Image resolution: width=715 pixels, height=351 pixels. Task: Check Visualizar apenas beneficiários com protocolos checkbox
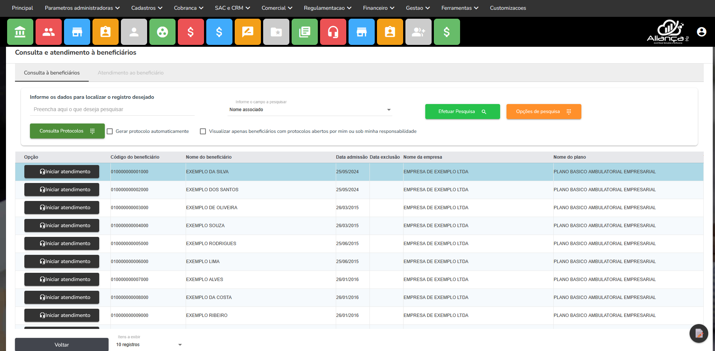click(x=203, y=131)
